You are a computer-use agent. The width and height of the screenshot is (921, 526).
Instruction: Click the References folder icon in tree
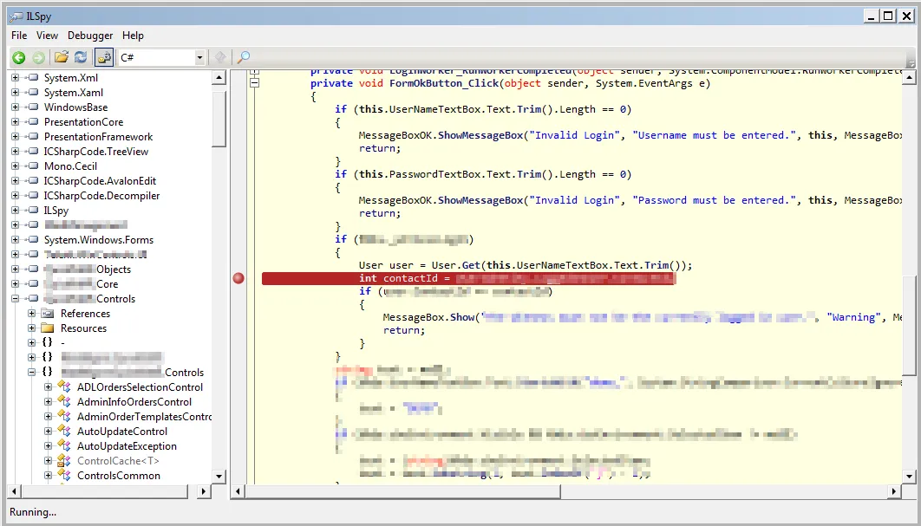47,314
